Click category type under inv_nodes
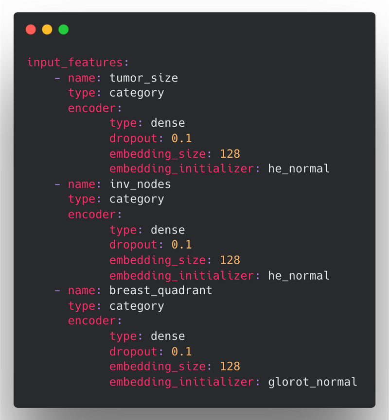The image size is (389, 420). pos(137,200)
